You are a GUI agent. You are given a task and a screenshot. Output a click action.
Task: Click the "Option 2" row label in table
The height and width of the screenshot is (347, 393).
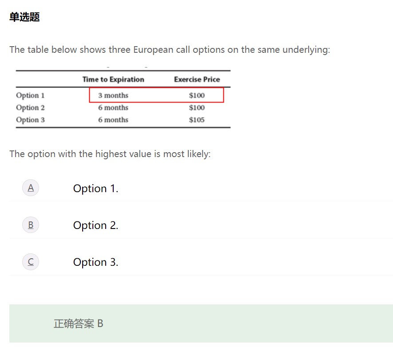[x=30, y=107]
